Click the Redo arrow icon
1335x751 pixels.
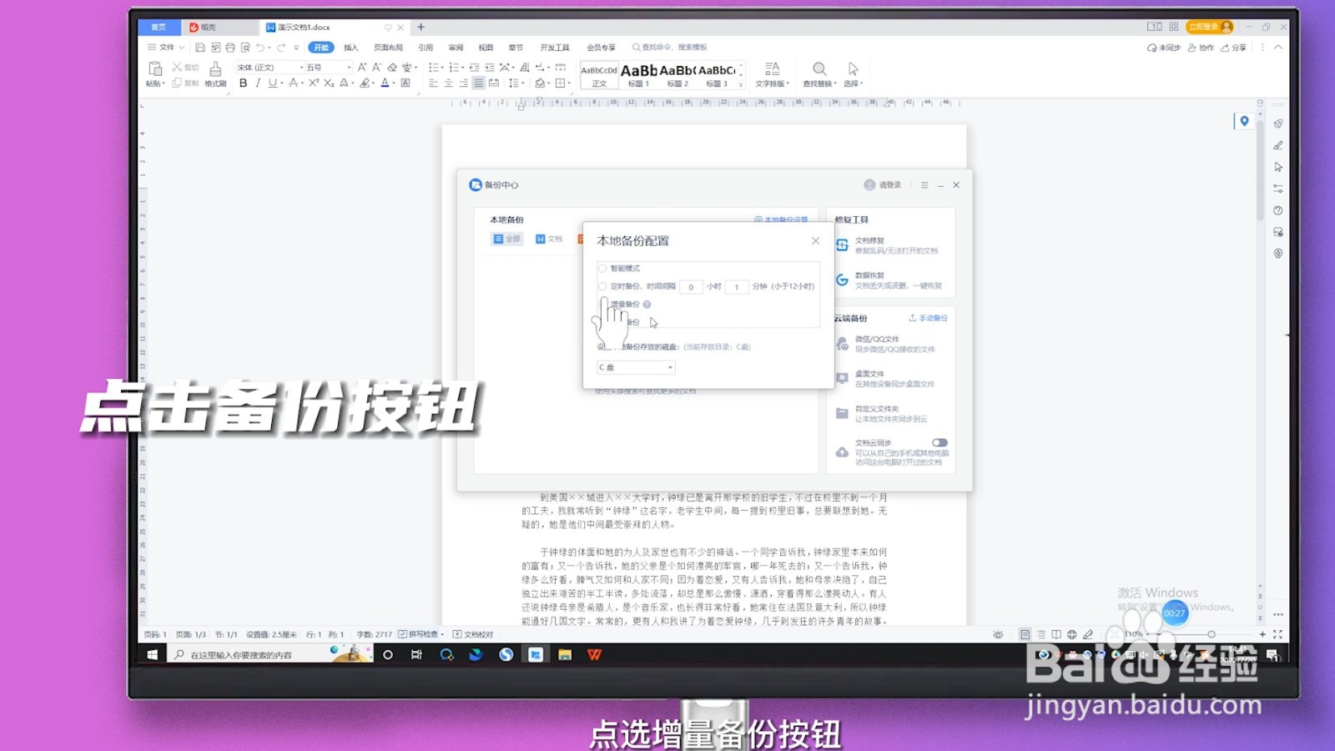click(x=281, y=48)
